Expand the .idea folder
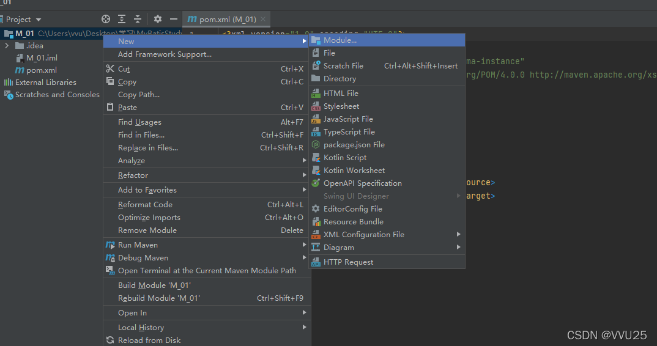 7,45
